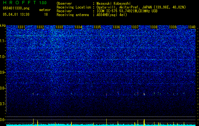Click the 0.9 frequency axis label
The image size is (199, 126).
3,72
